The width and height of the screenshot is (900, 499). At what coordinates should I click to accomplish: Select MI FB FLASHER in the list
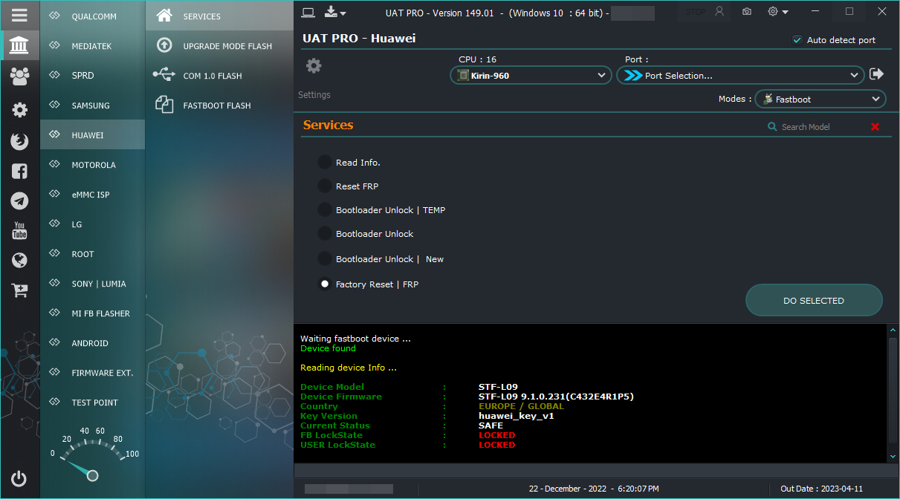[x=92, y=313]
